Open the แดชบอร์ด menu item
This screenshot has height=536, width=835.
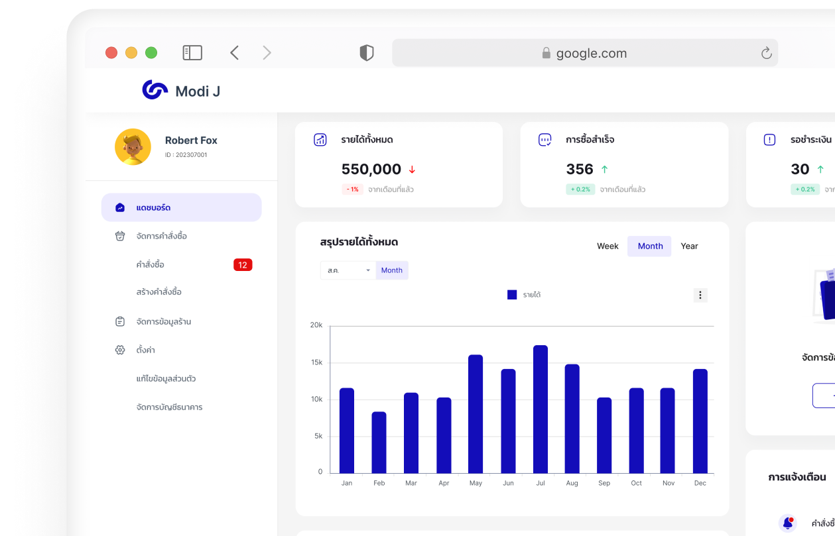(182, 207)
